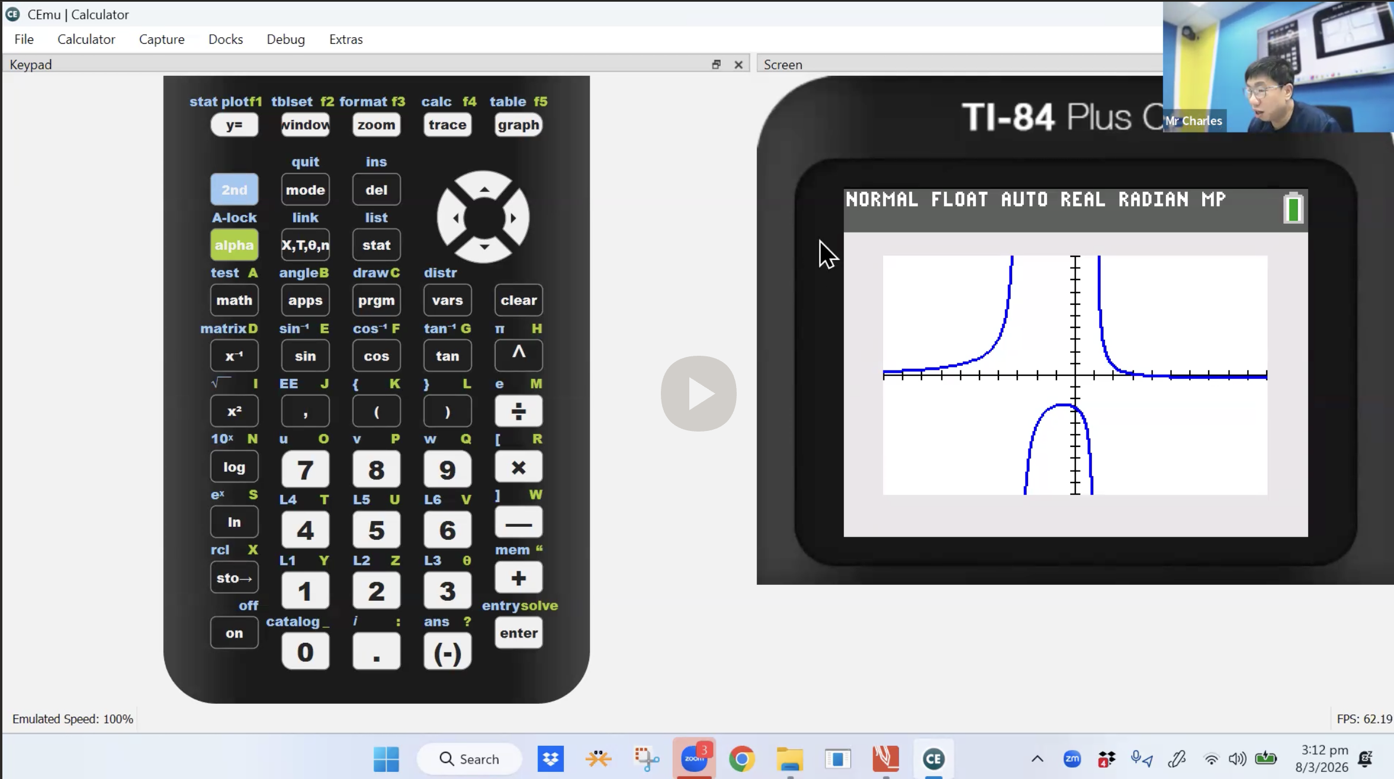Viewport: 1394px width, 779px height.
Task: Click the plus key
Action: (x=518, y=578)
